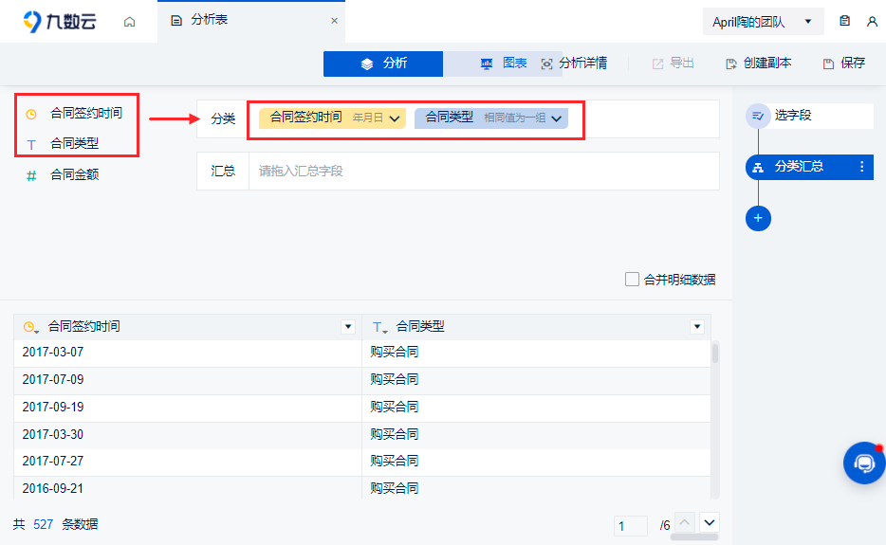This screenshot has height=545, width=886.
Task: Open the 合同签约时间 column filter arrow
Action: [x=348, y=326]
